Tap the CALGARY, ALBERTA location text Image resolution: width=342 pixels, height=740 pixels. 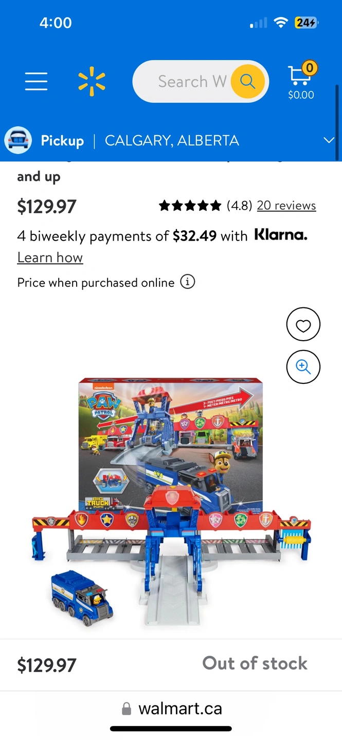[172, 141]
